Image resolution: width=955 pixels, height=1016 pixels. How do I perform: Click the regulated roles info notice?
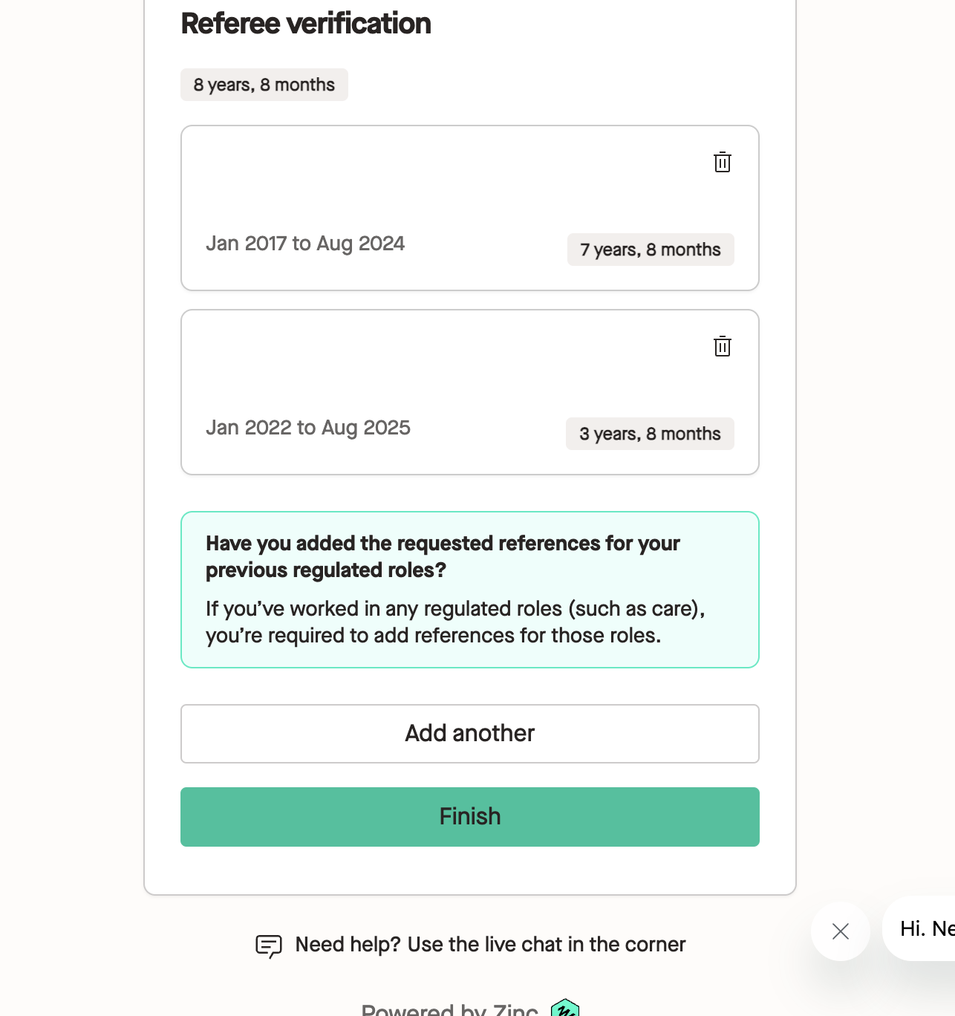point(470,590)
